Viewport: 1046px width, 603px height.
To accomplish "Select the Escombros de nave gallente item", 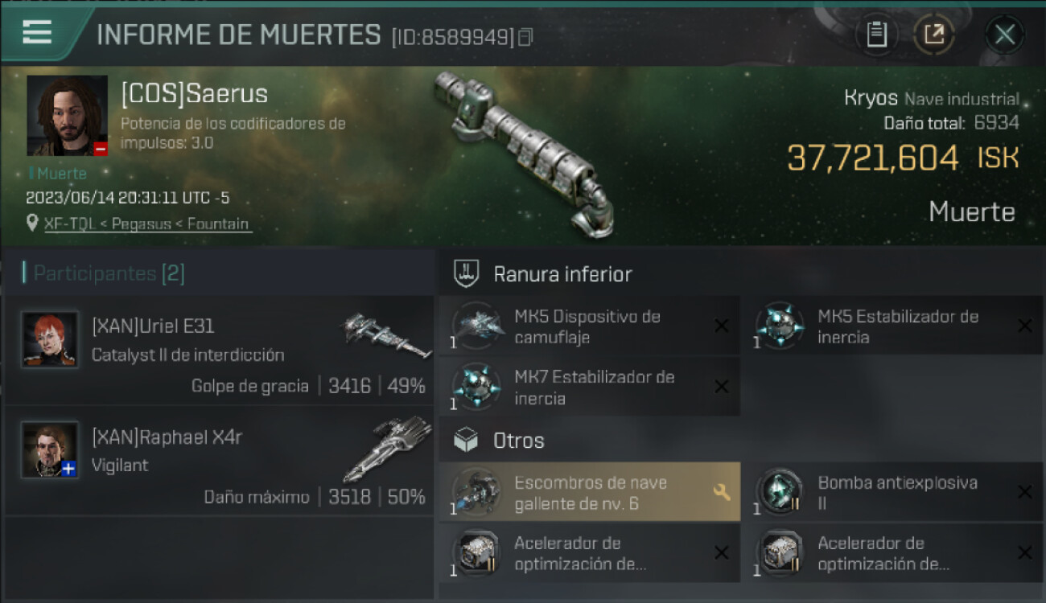I will [x=590, y=492].
